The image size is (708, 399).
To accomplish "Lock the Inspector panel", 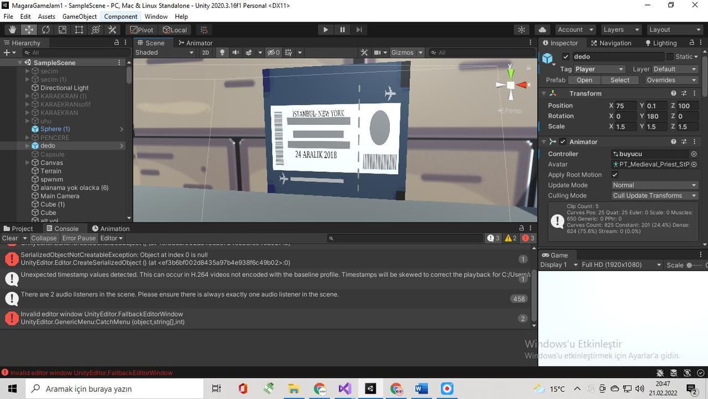I will [691, 43].
